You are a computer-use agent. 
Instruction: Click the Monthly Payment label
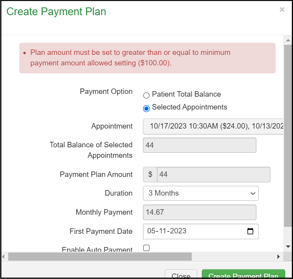pos(104,212)
